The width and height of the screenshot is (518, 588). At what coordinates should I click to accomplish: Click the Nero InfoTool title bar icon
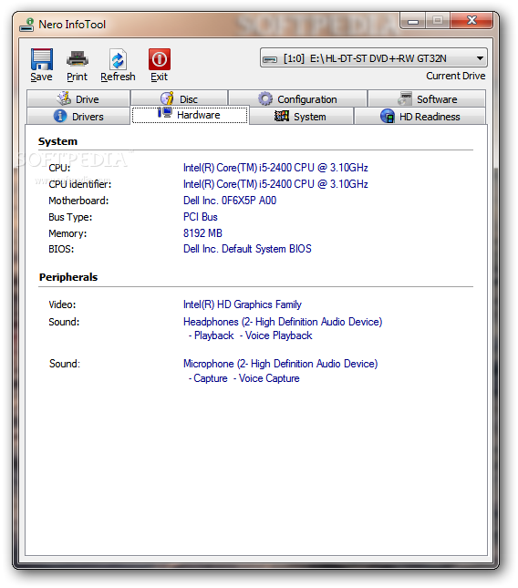pyautogui.click(x=27, y=25)
